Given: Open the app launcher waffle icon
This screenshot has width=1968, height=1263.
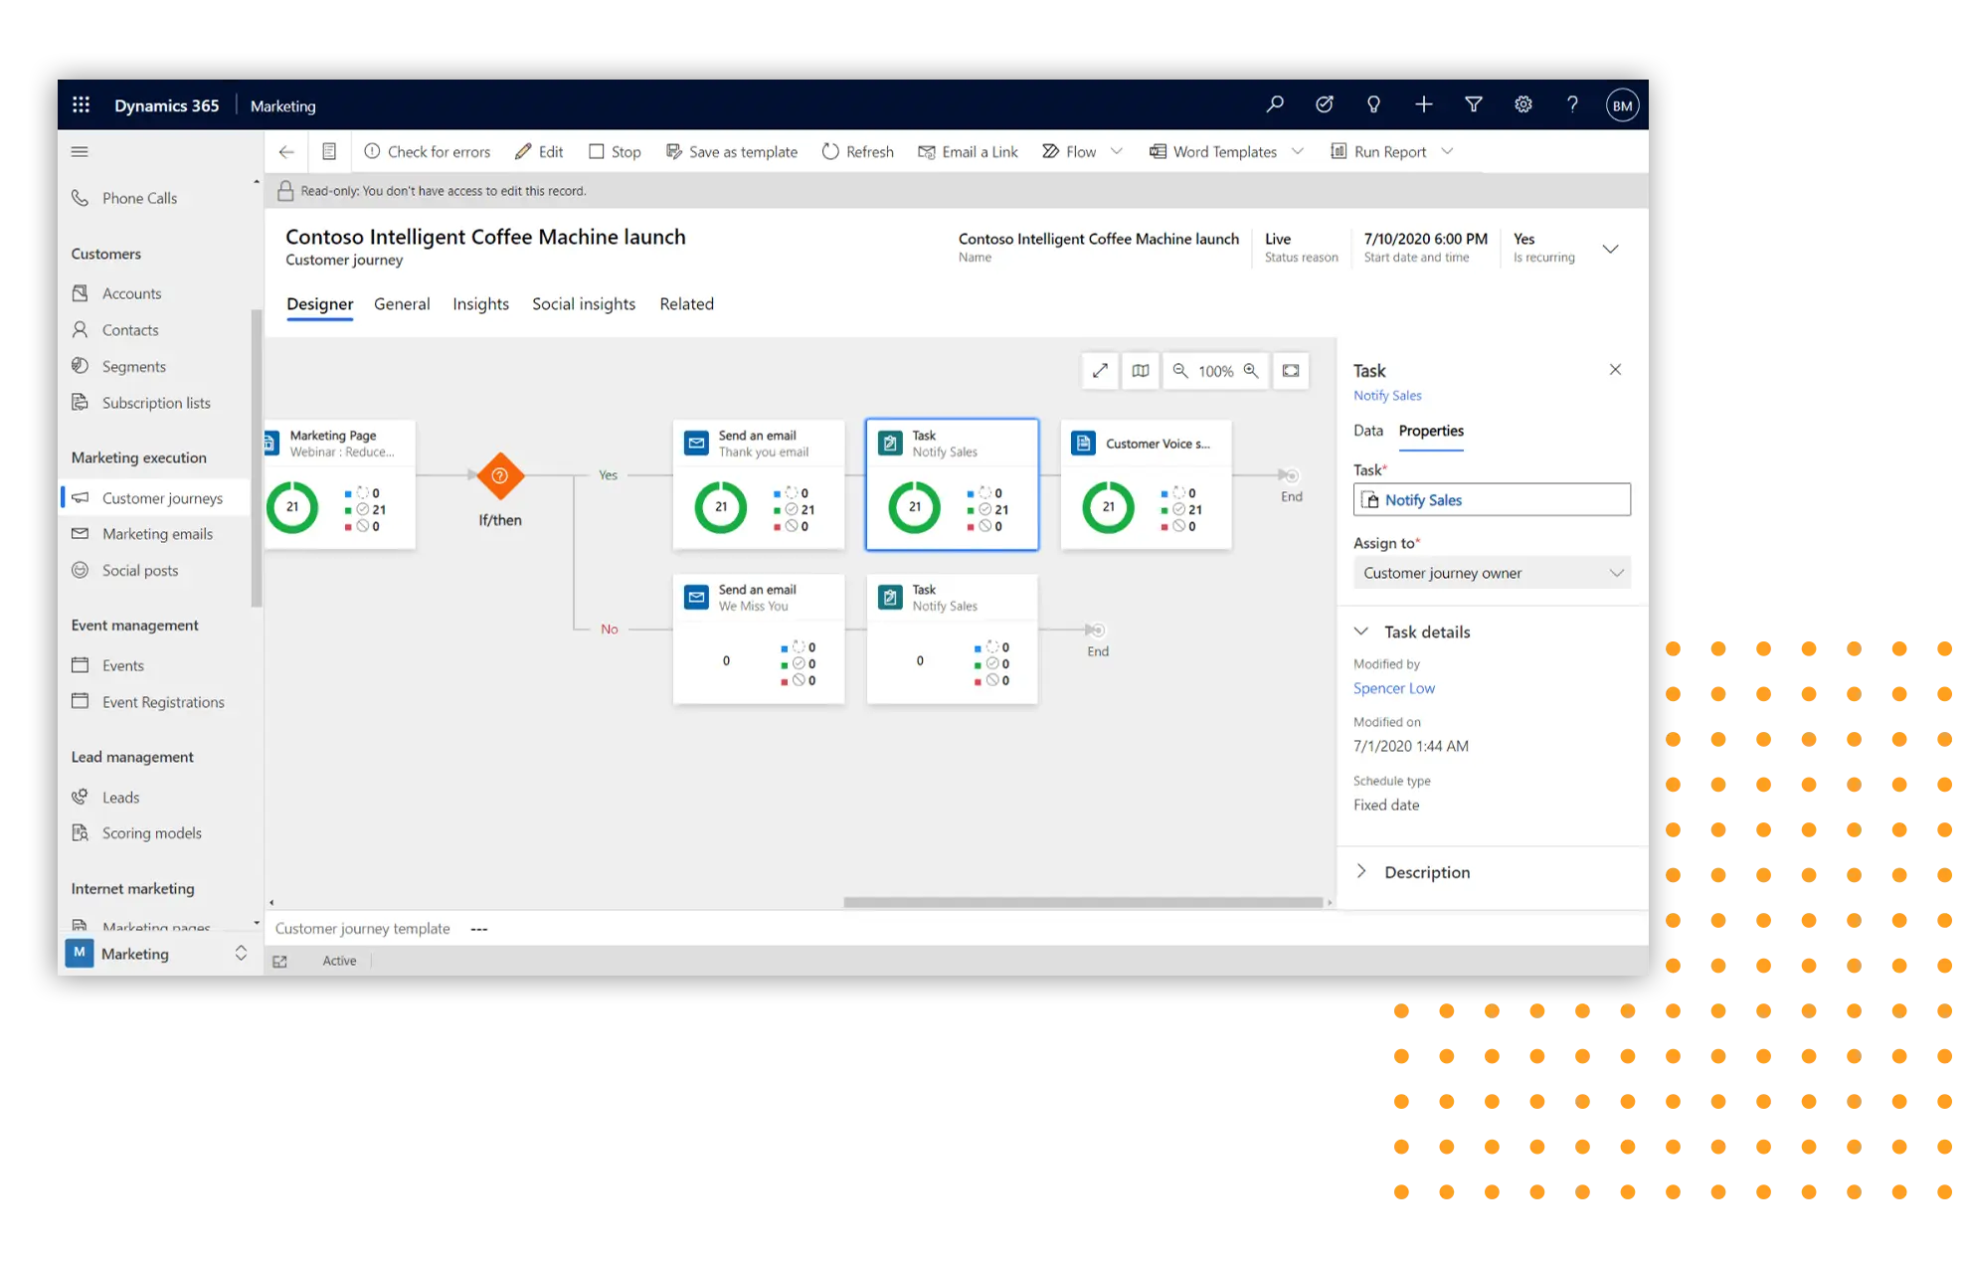Looking at the screenshot, I should [x=82, y=105].
